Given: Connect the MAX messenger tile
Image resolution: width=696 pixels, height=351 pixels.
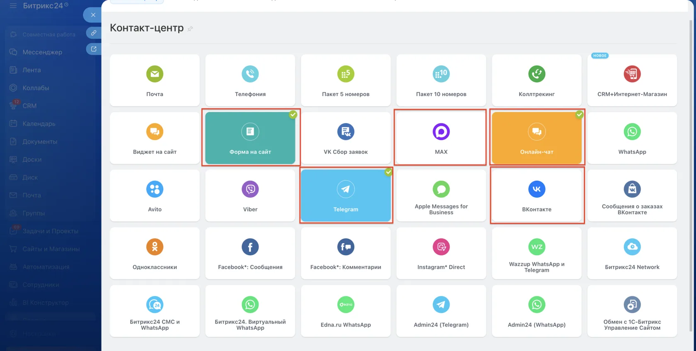Looking at the screenshot, I should tap(441, 138).
